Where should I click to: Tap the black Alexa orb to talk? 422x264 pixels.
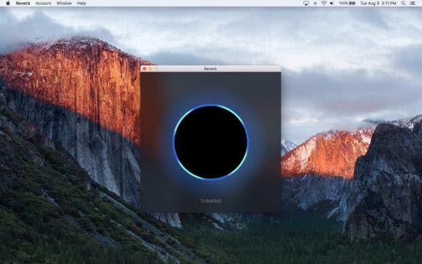pyautogui.click(x=210, y=142)
